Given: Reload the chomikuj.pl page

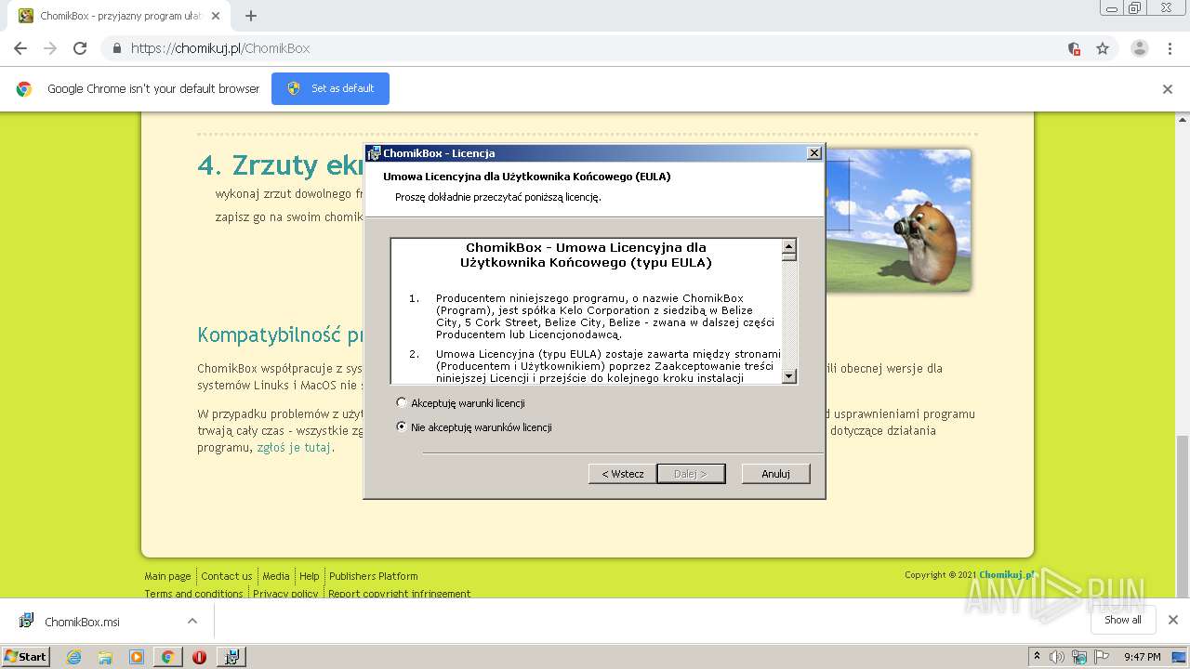Looking at the screenshot, I should click(80, 48).
